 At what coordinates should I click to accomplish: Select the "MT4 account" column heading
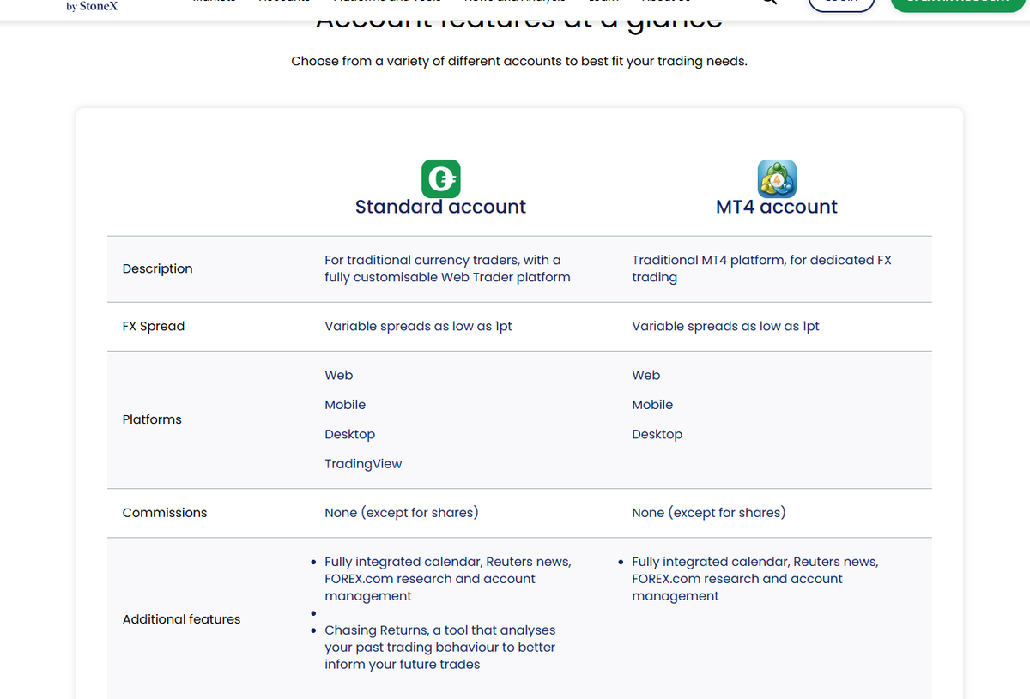tap(777, 207)
